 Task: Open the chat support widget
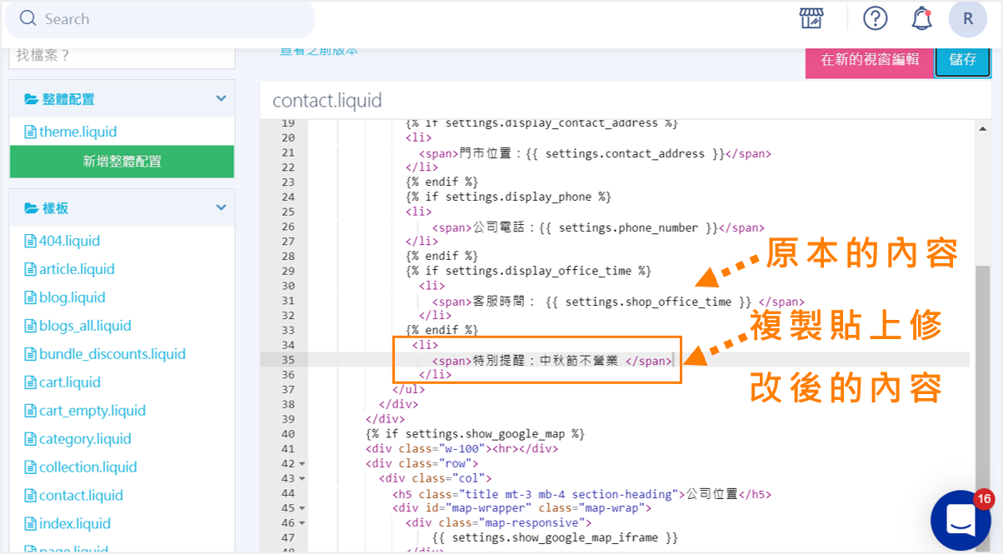(961, 519)
